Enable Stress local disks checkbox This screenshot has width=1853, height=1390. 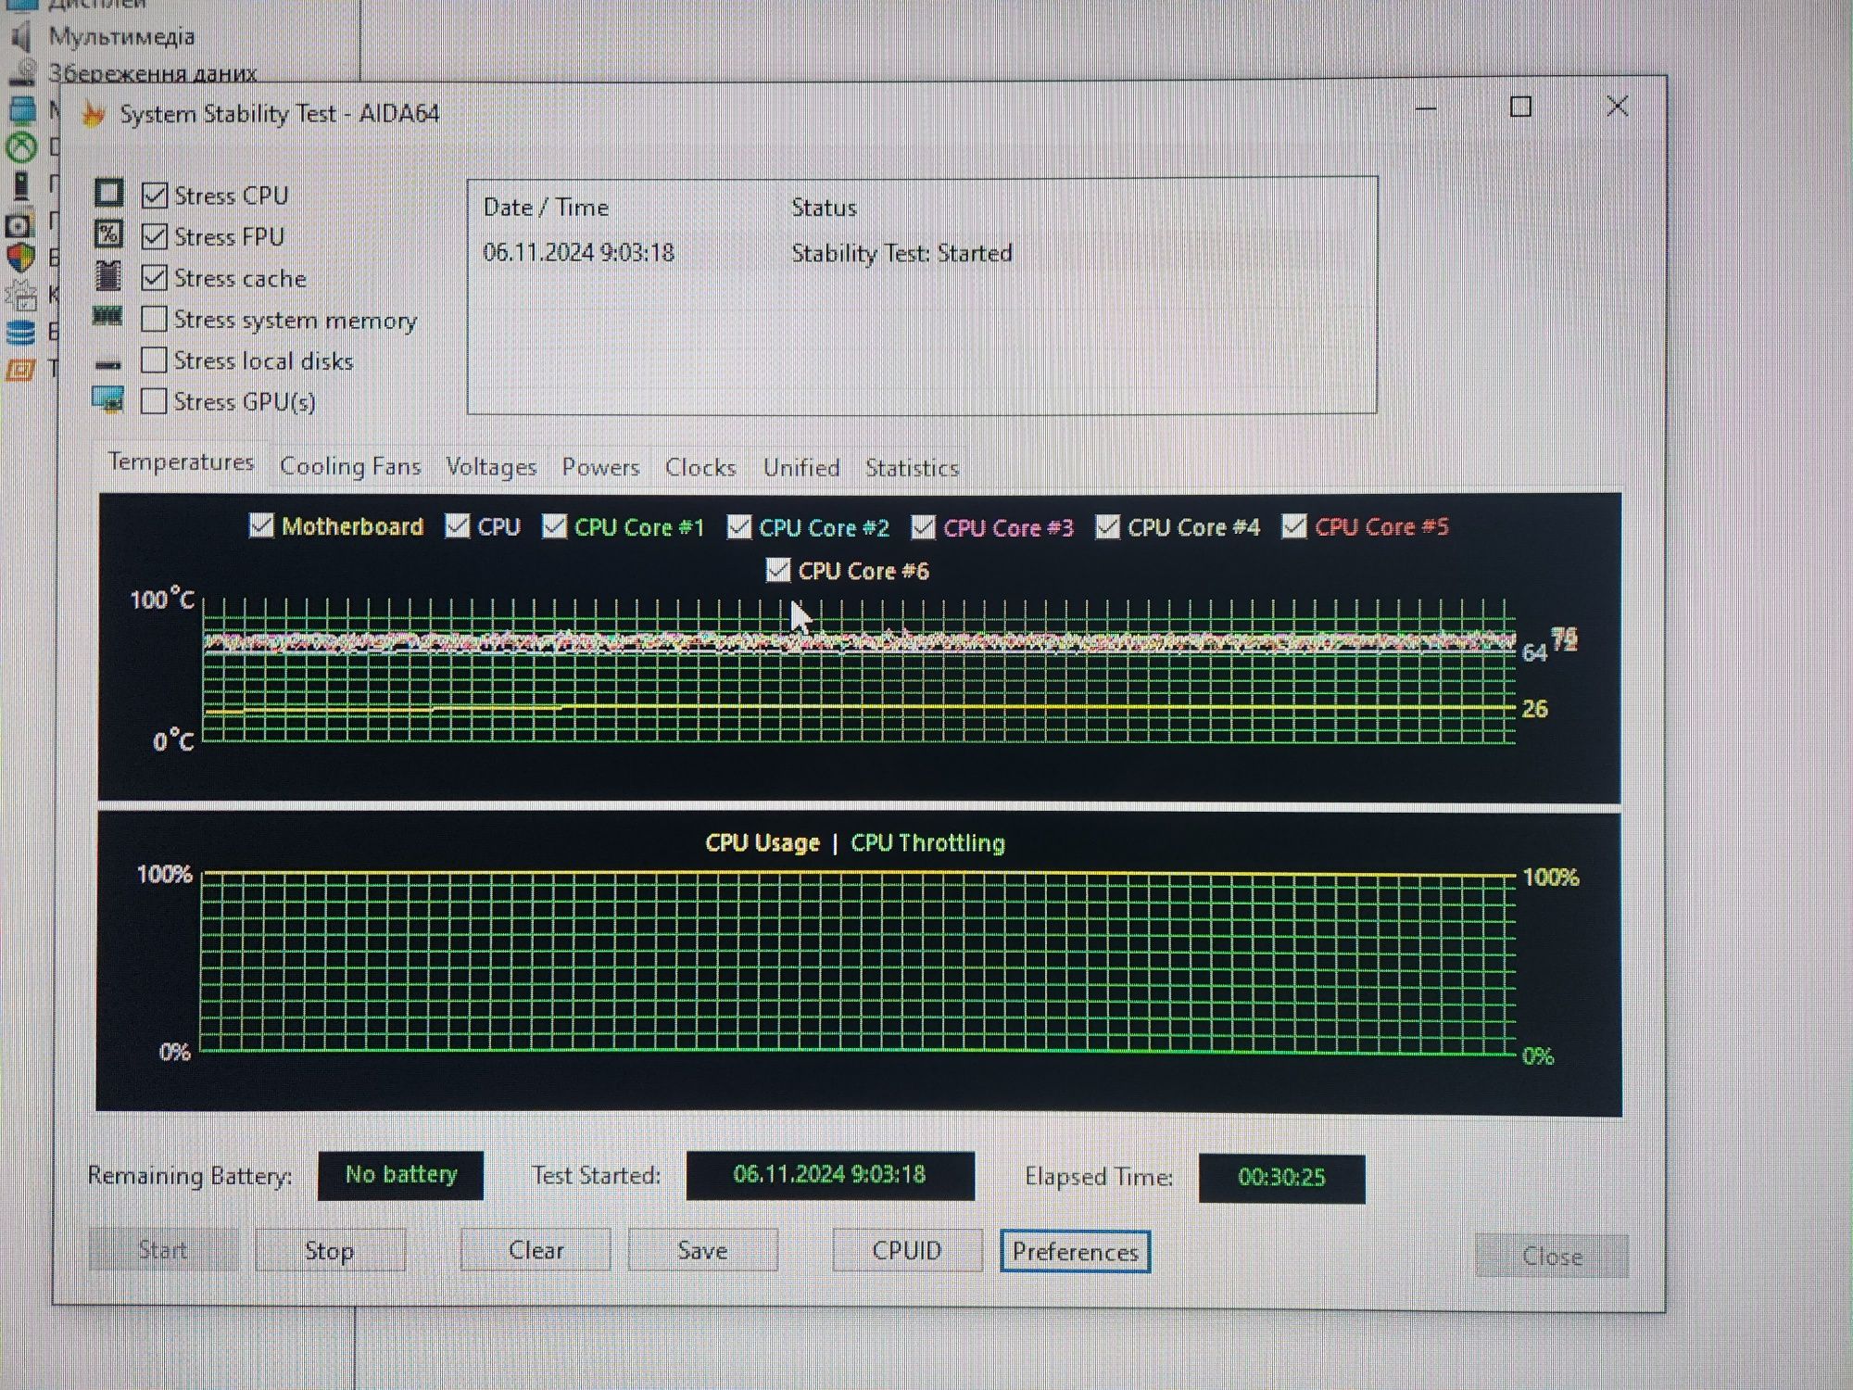154,360
